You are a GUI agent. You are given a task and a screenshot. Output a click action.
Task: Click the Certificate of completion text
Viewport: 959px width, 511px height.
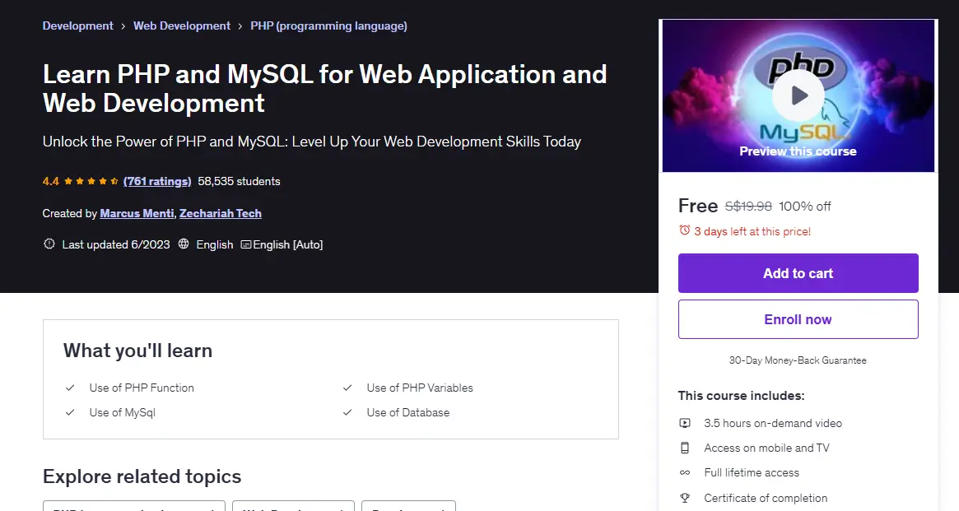coord(766,498)
